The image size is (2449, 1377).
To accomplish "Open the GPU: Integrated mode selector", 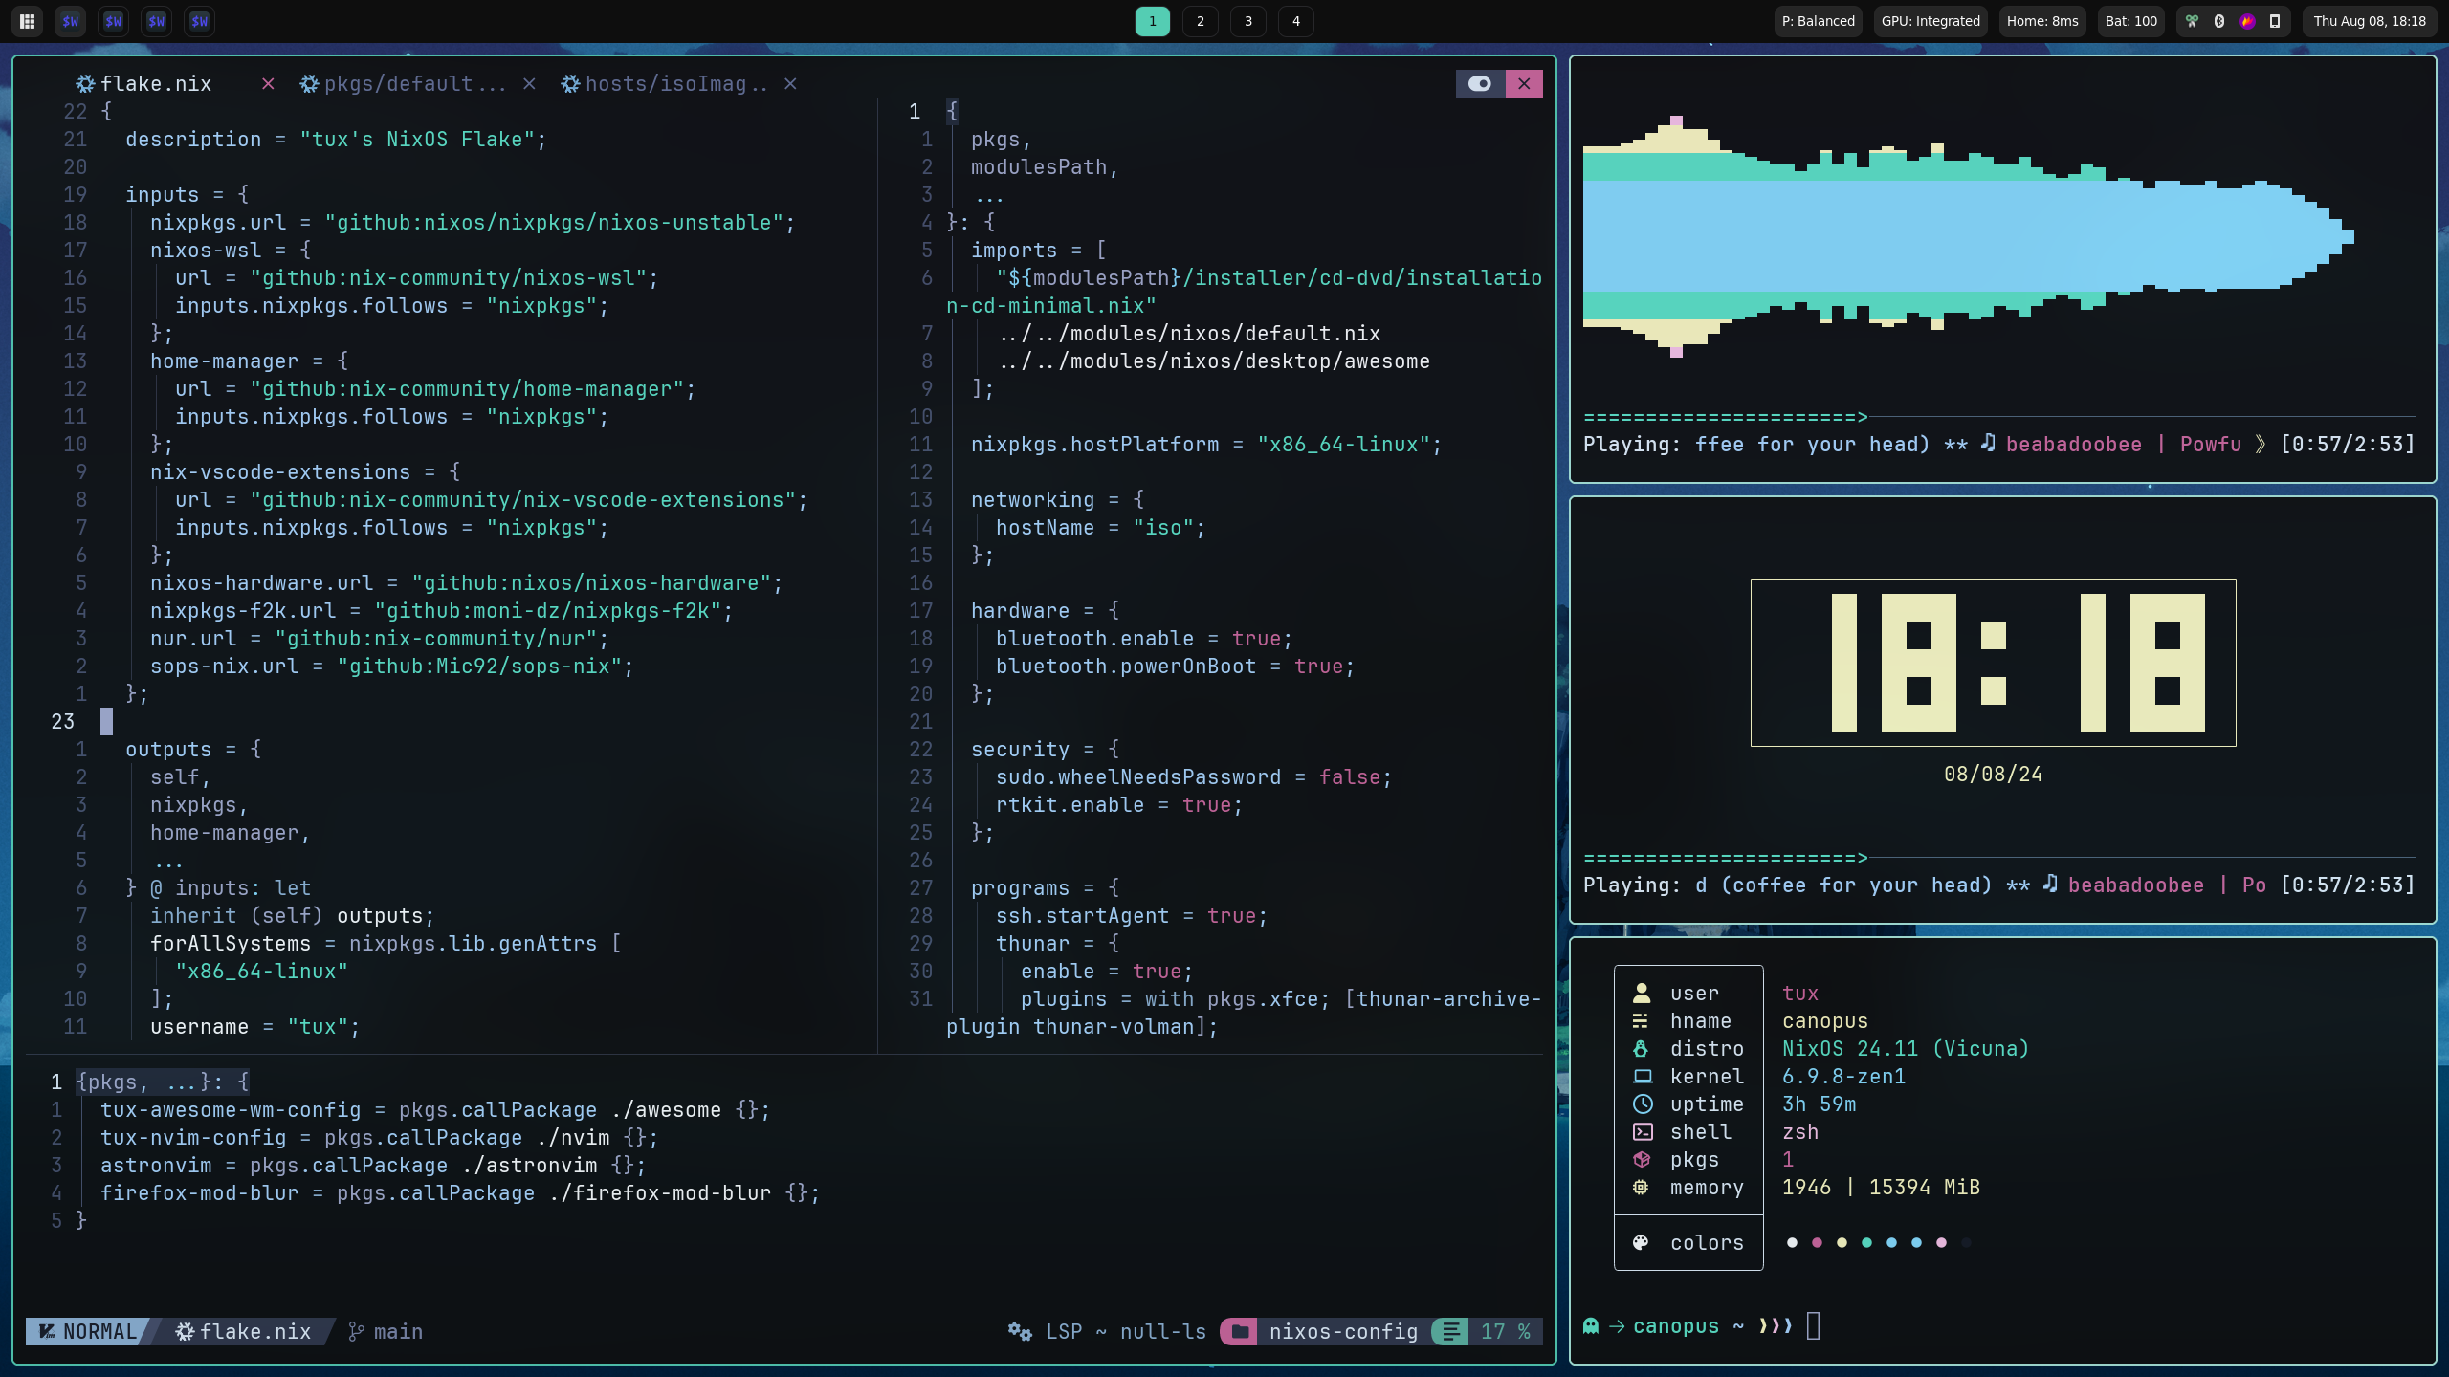I will pos(1931,21).
